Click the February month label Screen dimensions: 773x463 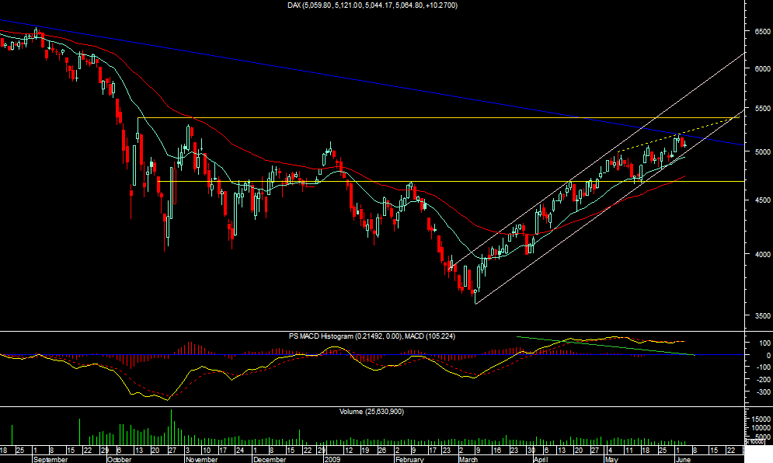tap(409, 459)
